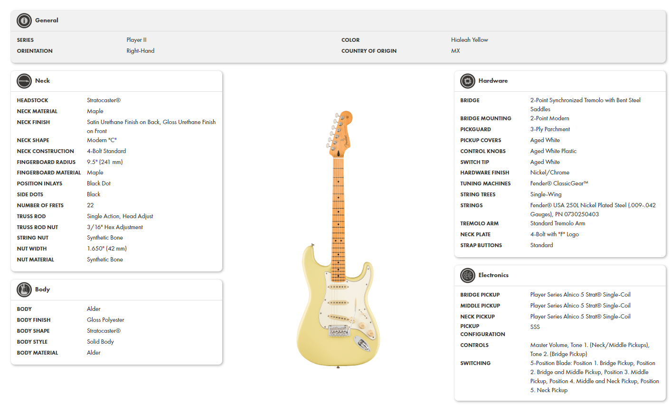This screenshot has width=671, height=405.
Task: Click the 'Modern "C"' neck shape value
Action: 102,140
